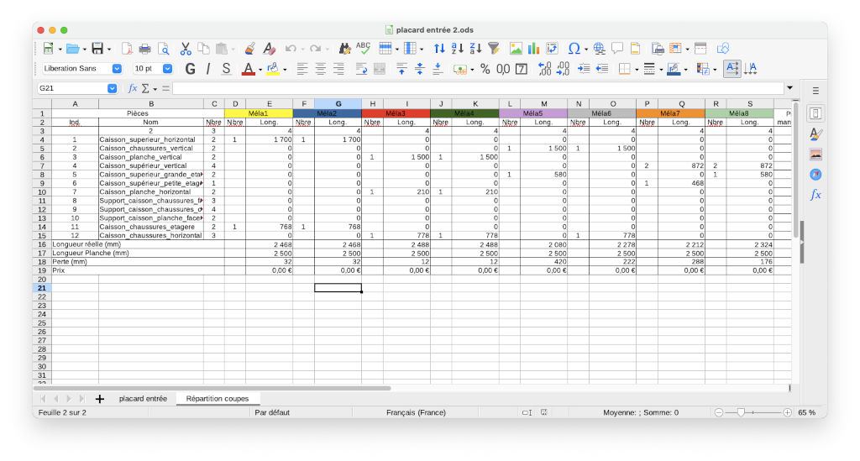Click the formula input line
The height and width of the screenshot is (461, 860).
click(x=478, y=88)
